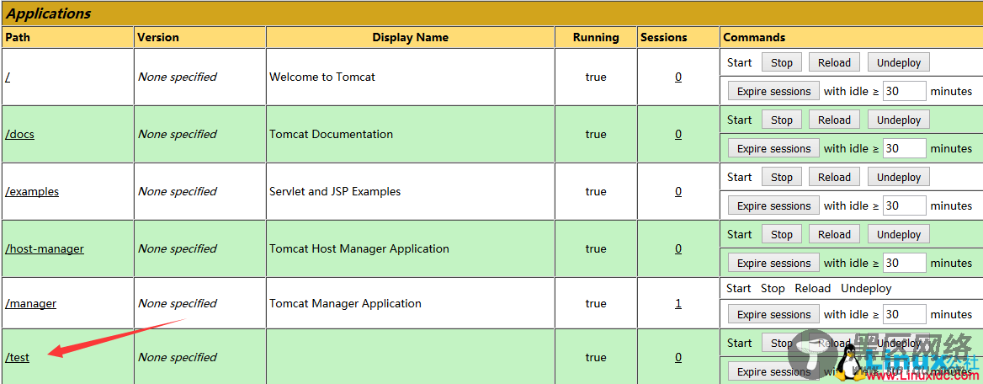Click the "Applications" section title
Viewport: 983px width, 384px height.
pos(48,13)
